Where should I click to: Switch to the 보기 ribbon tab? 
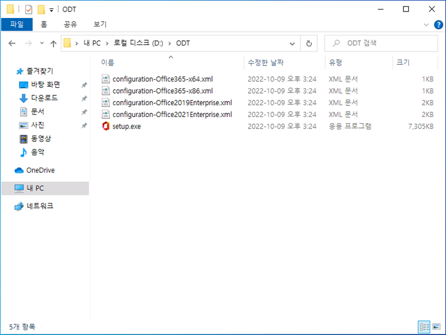tap(100, 24)
